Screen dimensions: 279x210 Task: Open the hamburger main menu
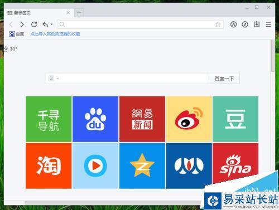(x=268, y=25)
